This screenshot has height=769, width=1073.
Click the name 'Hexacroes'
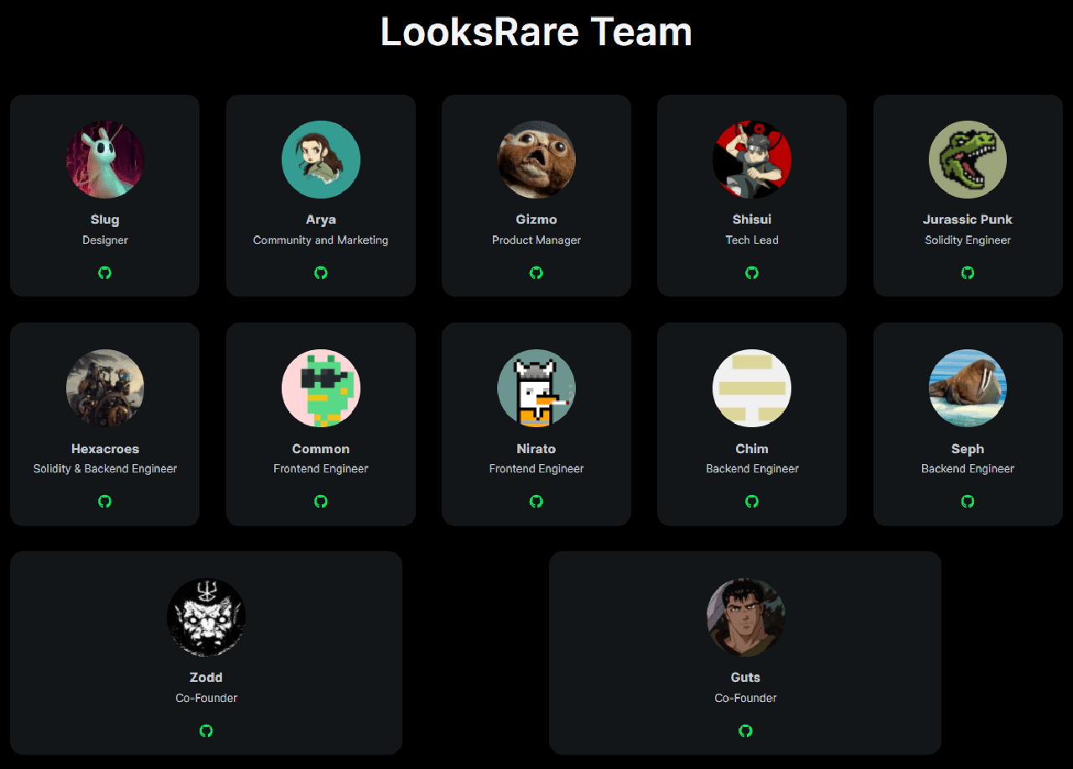pos(105,448)
